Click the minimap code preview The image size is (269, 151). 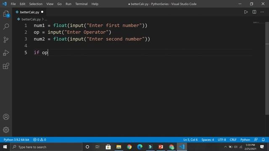[256, 22]
